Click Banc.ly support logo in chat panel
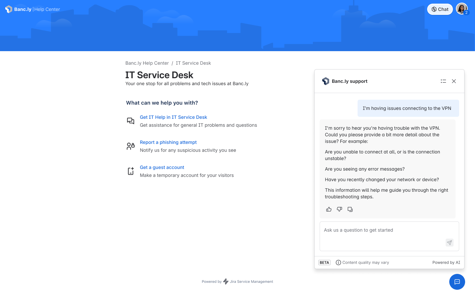475x297 pixels. click(x=326, y=81)
